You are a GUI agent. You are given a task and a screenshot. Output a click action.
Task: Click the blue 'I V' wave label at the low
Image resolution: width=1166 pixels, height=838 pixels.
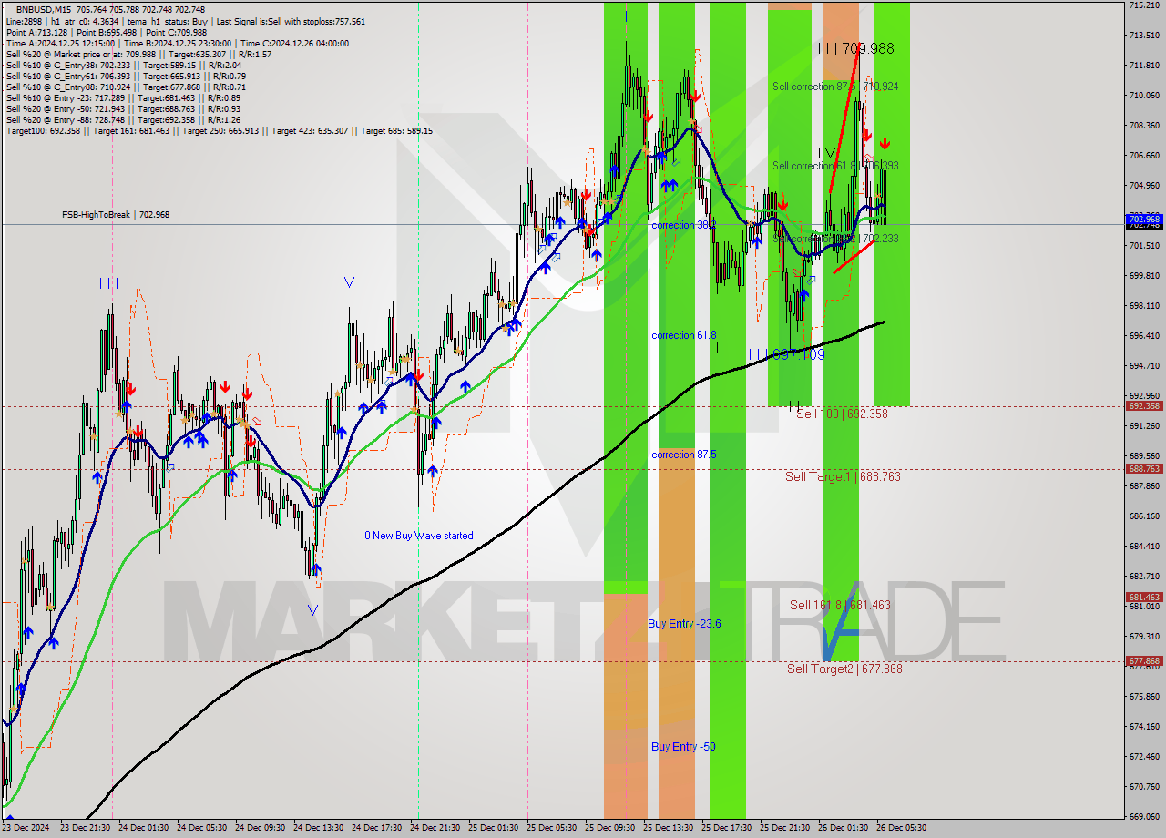310,610
